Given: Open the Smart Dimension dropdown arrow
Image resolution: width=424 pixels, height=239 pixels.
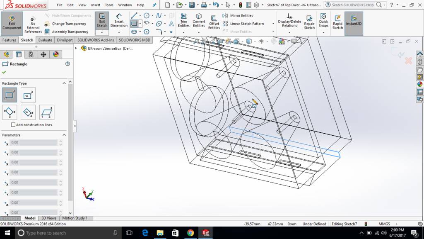Looking at the screenshot, I should tap(119, 32).
